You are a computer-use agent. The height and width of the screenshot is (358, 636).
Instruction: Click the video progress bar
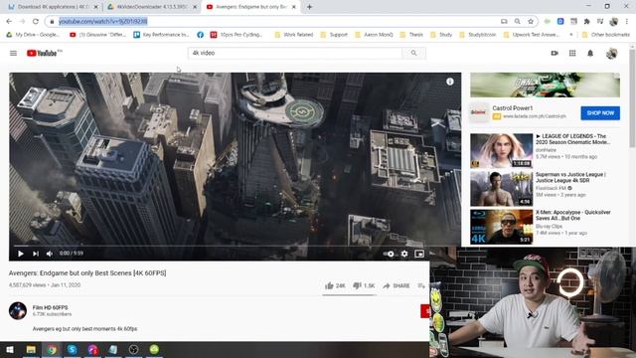[x=236, y=246]
